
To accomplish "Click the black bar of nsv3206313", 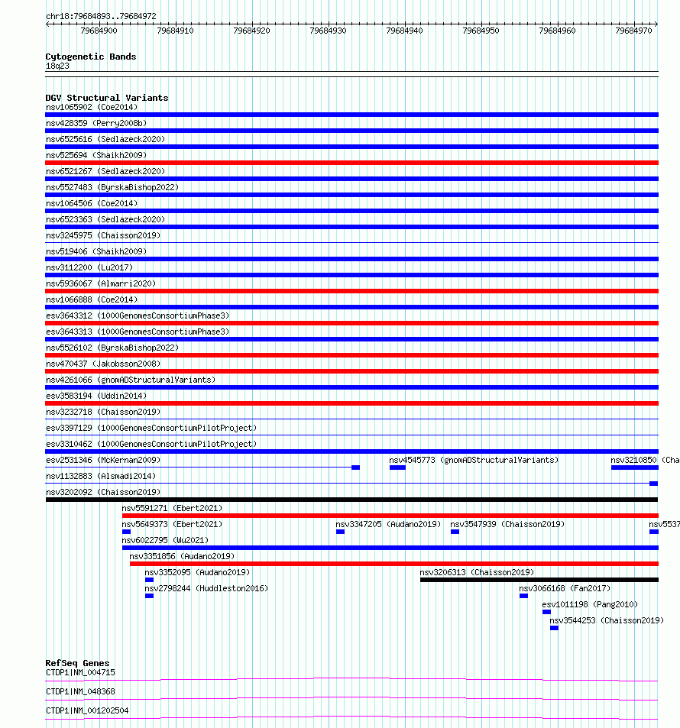I will click(x=539, y=580).
